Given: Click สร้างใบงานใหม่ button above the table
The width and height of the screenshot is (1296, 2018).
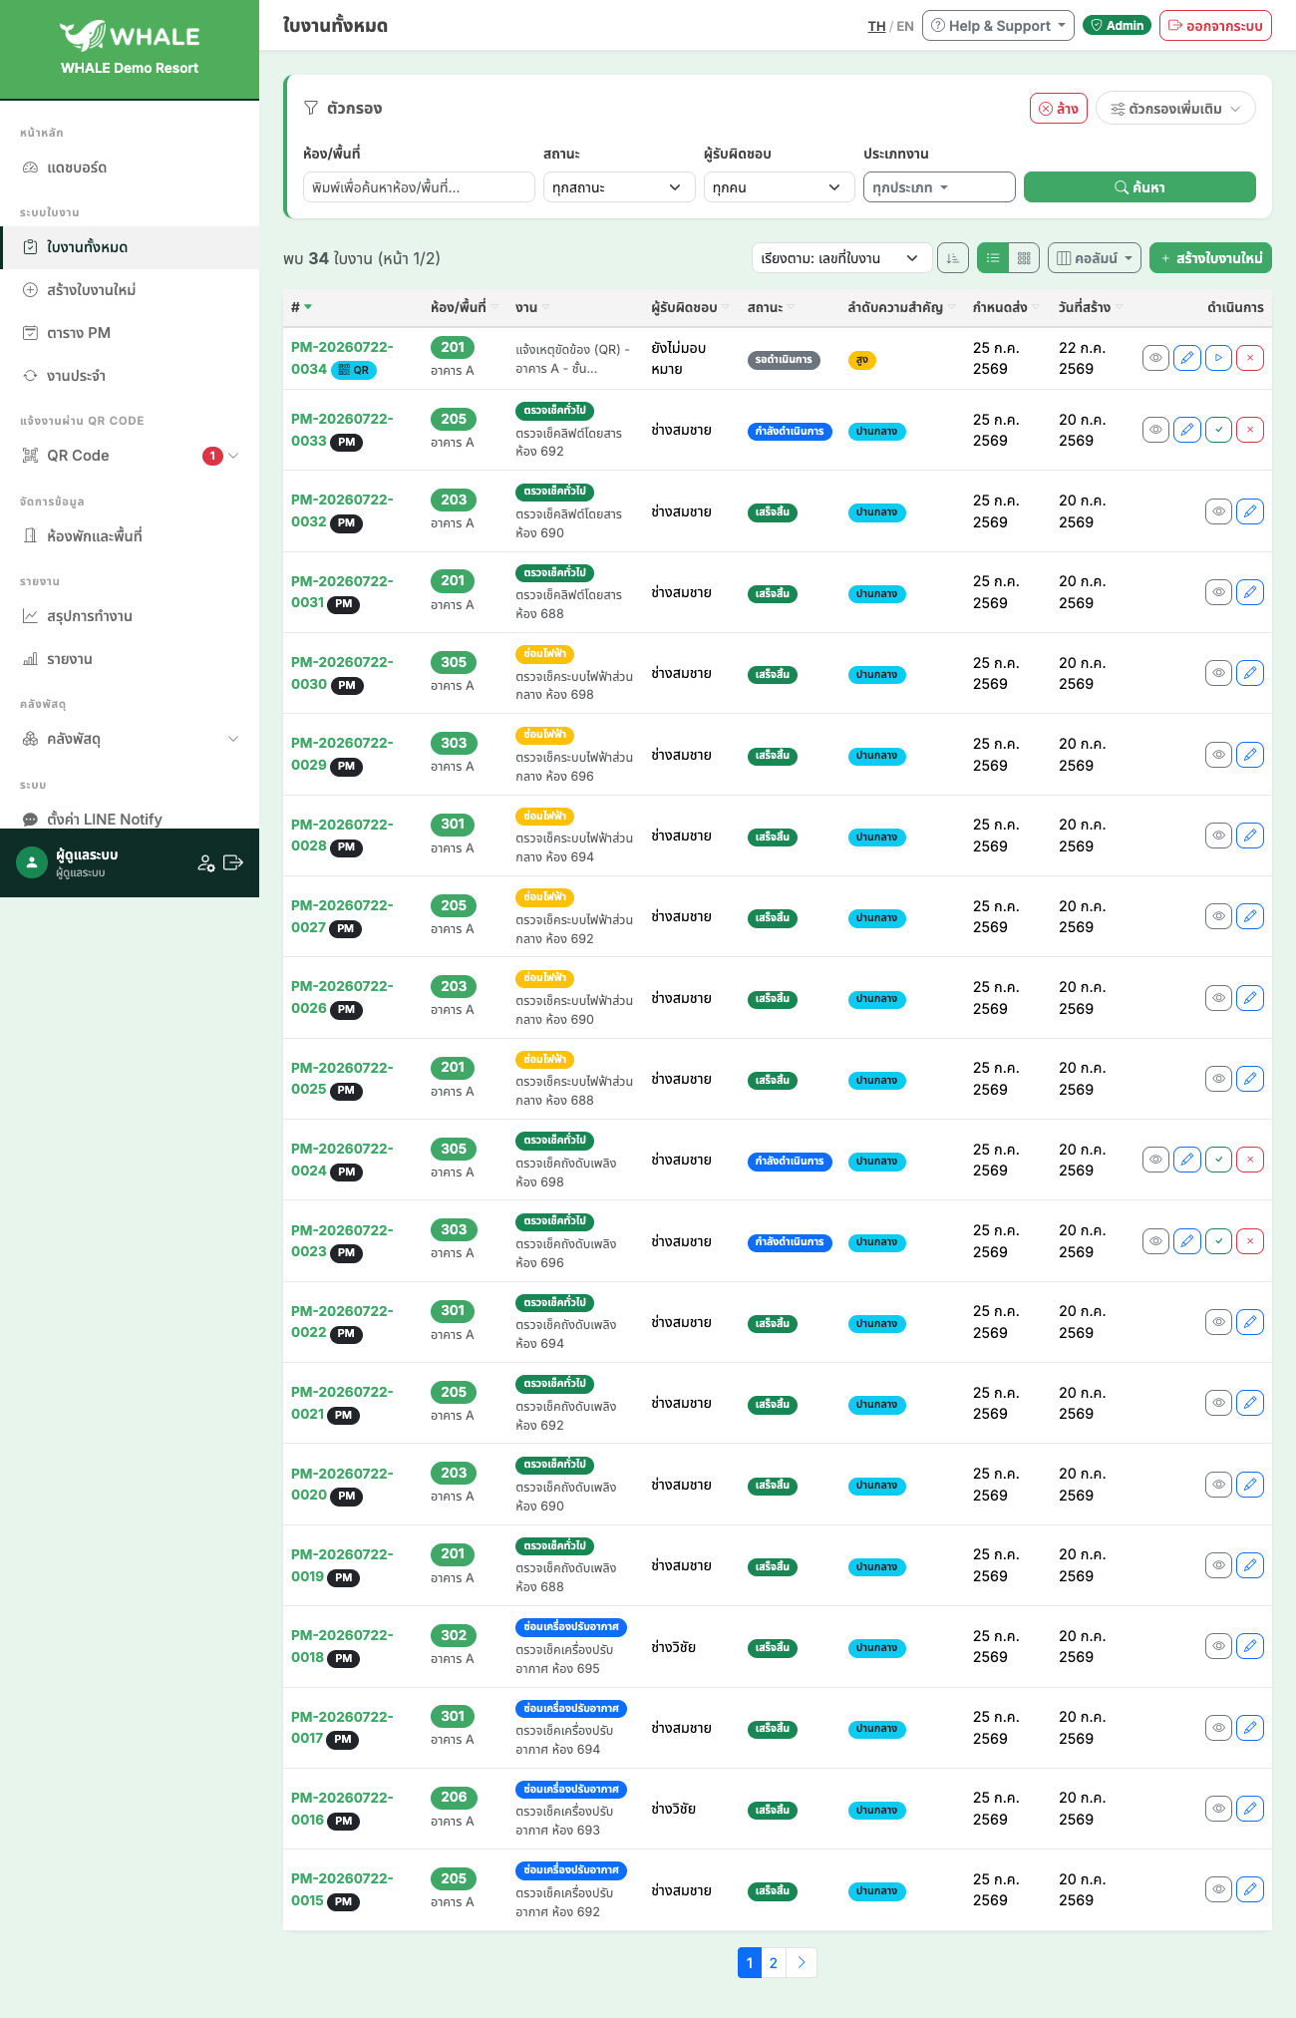Looking at the screenshot, I should (1210, 258).
